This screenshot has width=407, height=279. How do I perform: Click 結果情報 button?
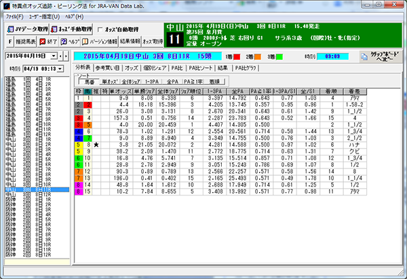tap(130, 41)
